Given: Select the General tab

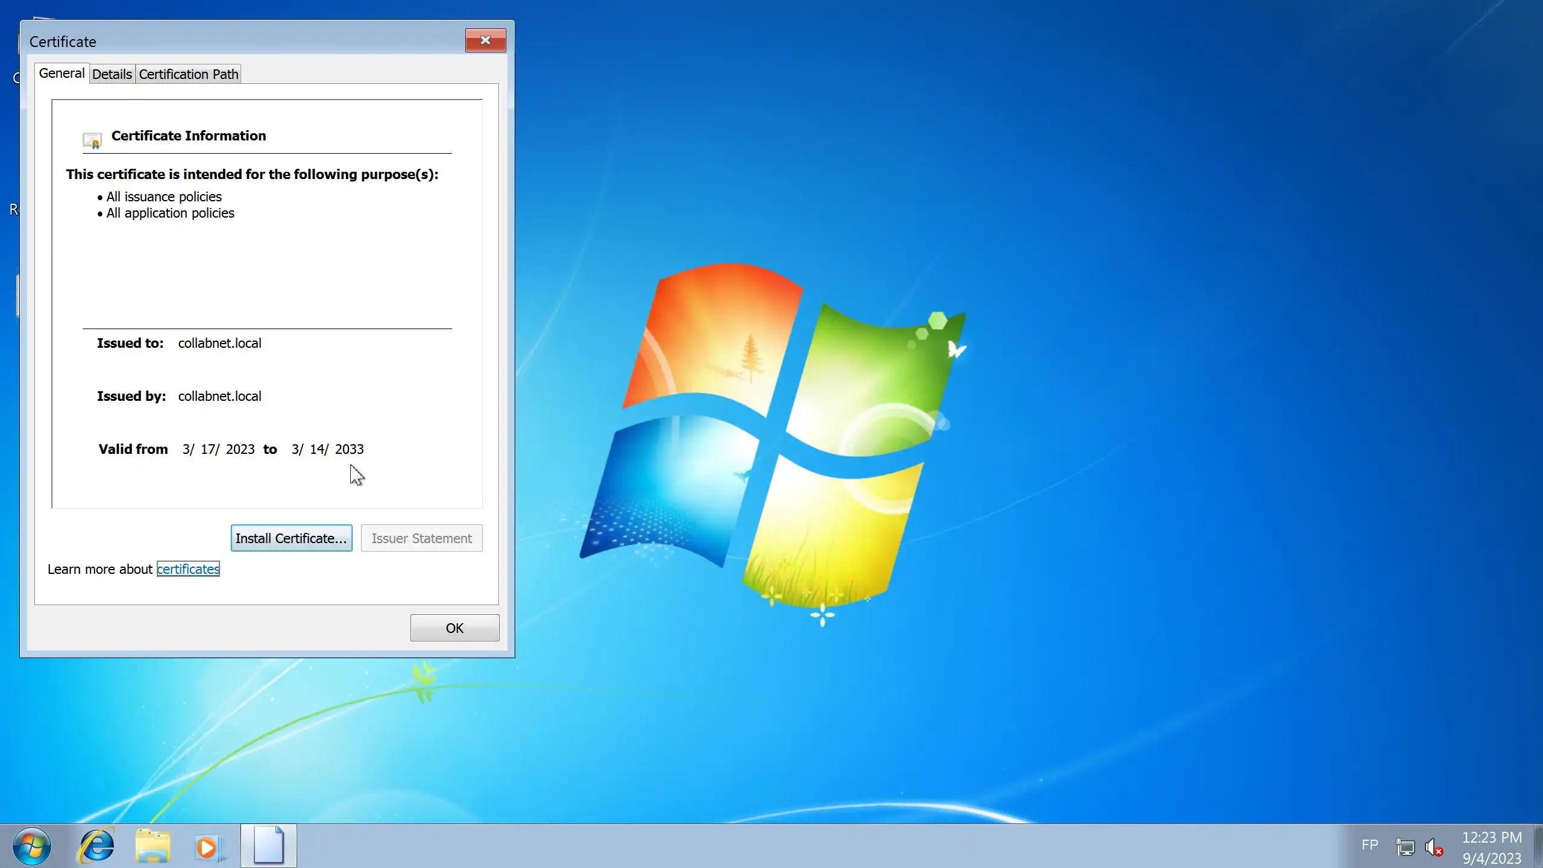Looking at the screenshot, I should click(x=61, y=74).
